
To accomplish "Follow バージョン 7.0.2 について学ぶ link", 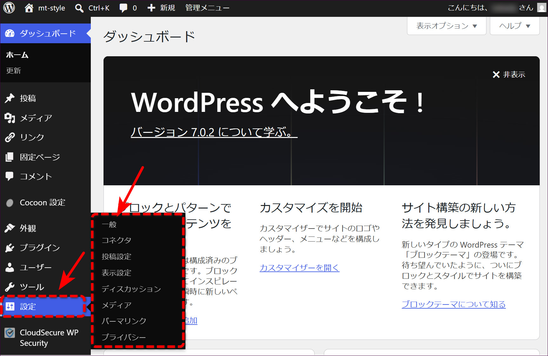I will pos(214,132).
